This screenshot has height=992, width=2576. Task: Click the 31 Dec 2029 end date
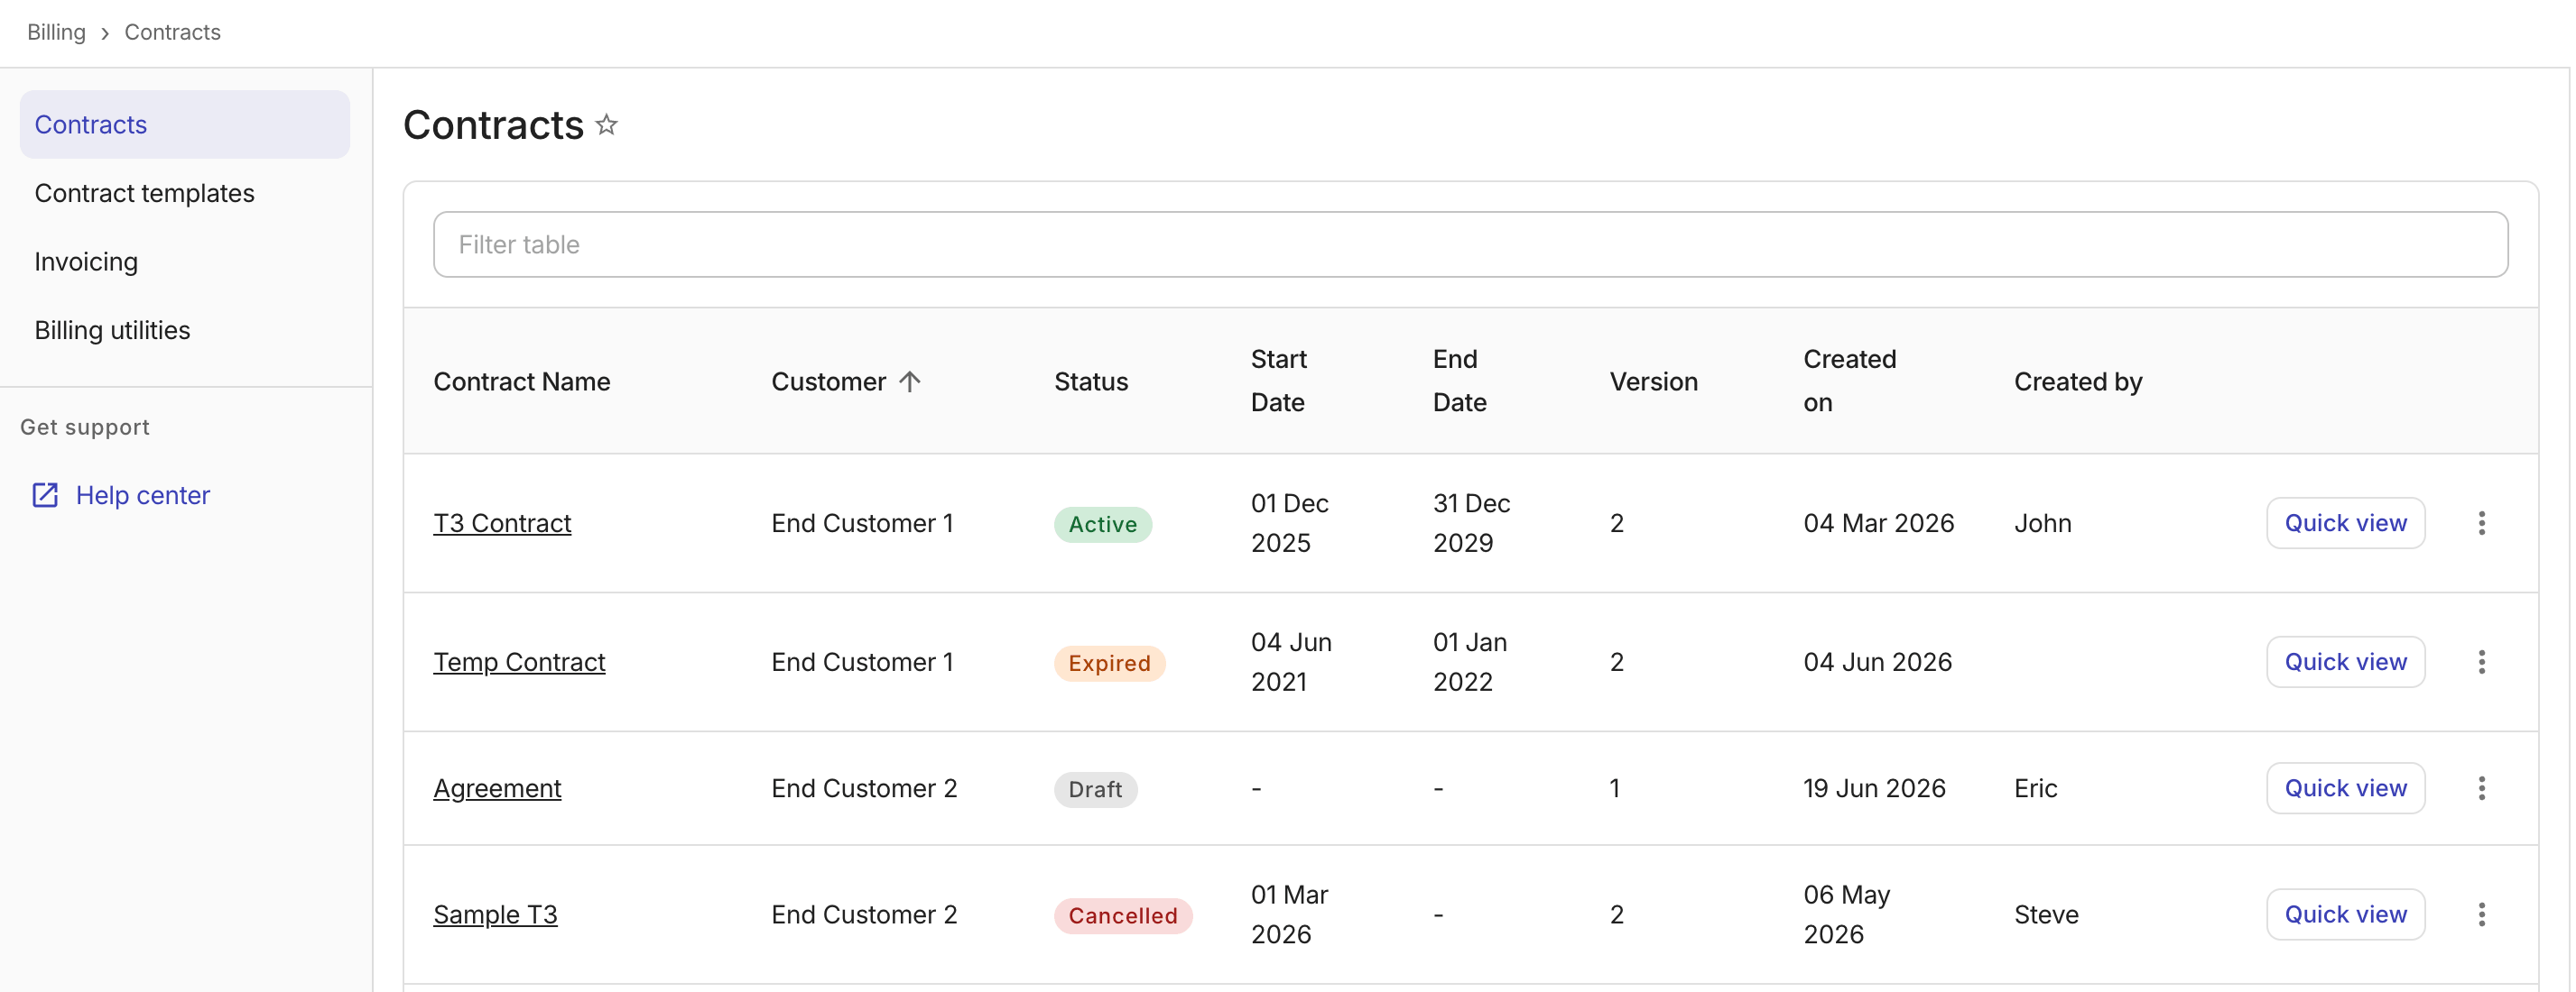coord(1471,523)
